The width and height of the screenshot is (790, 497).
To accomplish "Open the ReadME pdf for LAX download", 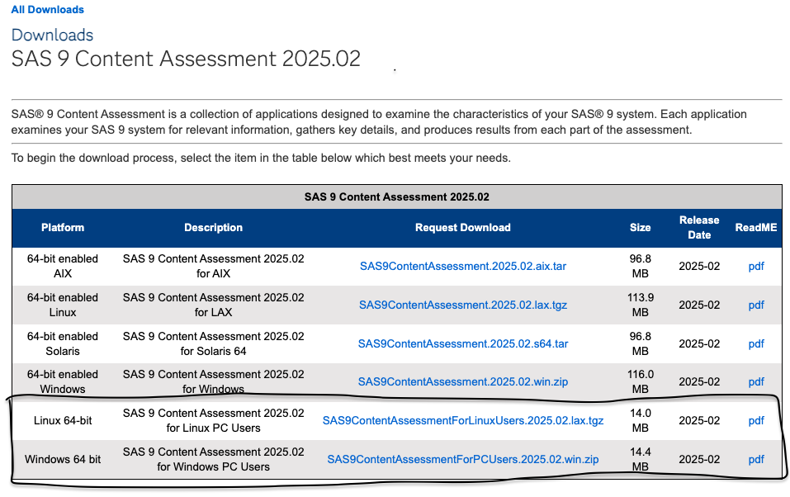I will pyautogui.click(x=755, y=305).
